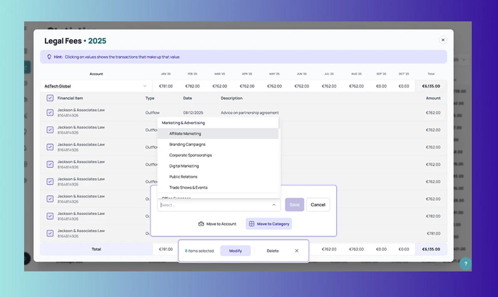Click the Financial Item column header
The width and height of the screenshot is (498, 297).
70,98
